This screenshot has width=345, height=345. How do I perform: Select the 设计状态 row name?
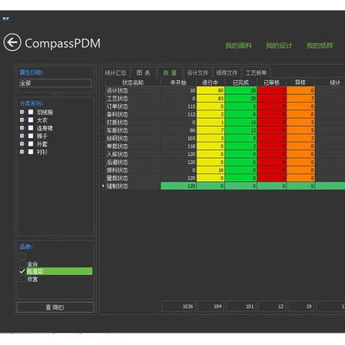[117, 91]
